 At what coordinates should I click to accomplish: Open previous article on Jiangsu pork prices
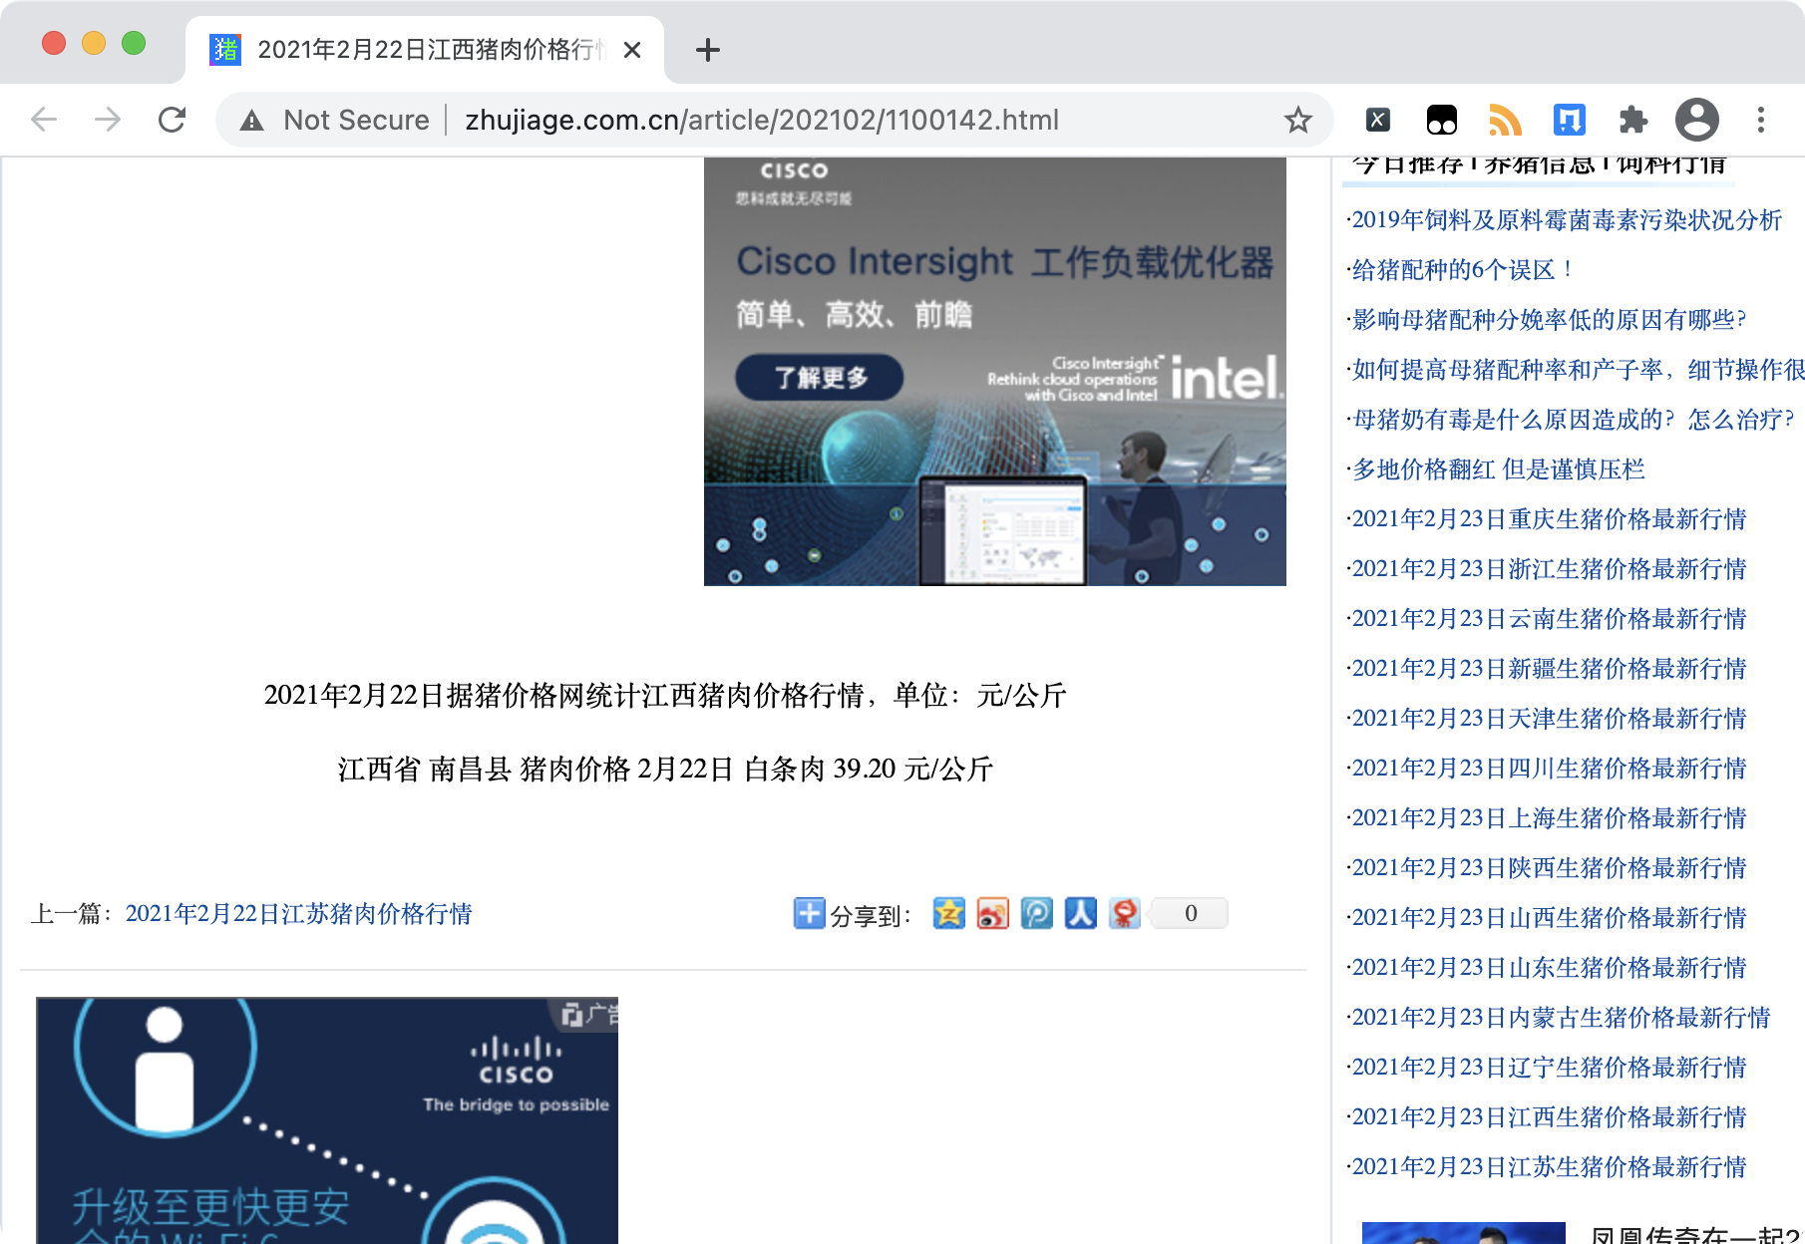coord(298,914)
